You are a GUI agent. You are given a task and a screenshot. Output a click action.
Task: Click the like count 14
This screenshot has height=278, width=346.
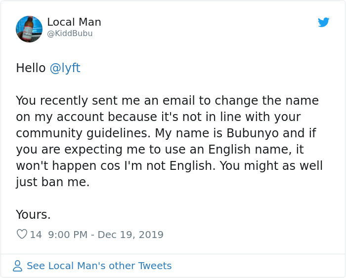[x=36, y=235]
